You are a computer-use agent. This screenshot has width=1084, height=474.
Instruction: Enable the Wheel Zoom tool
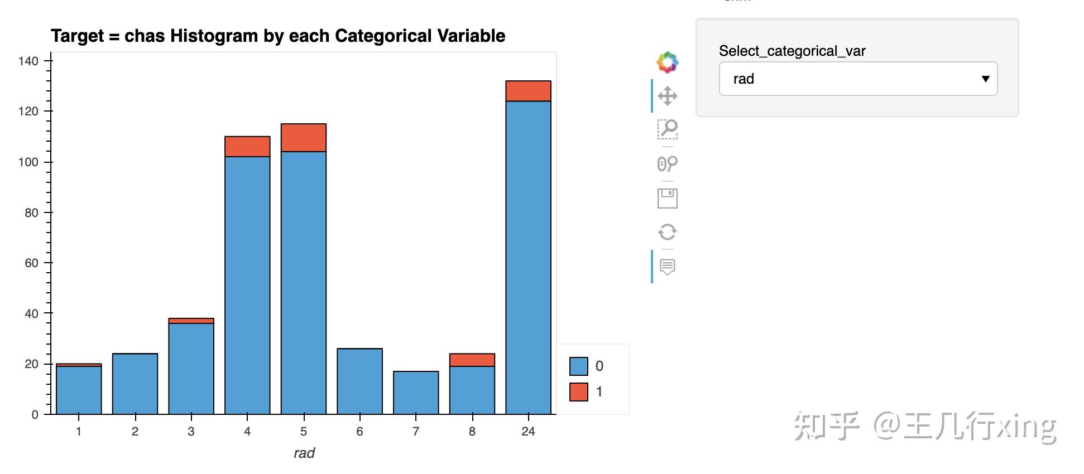pyautogui.click(x=667, y=164)
